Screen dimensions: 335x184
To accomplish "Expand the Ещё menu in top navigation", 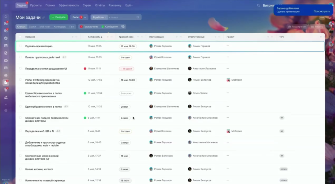I will [x=129, y=6].
